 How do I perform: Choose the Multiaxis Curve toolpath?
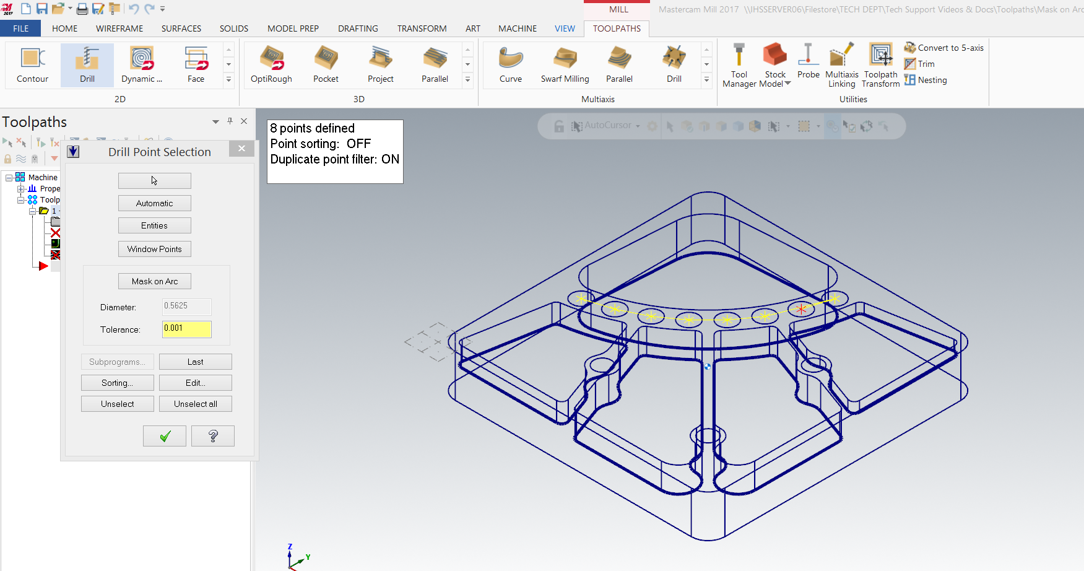tap(511, 65)
